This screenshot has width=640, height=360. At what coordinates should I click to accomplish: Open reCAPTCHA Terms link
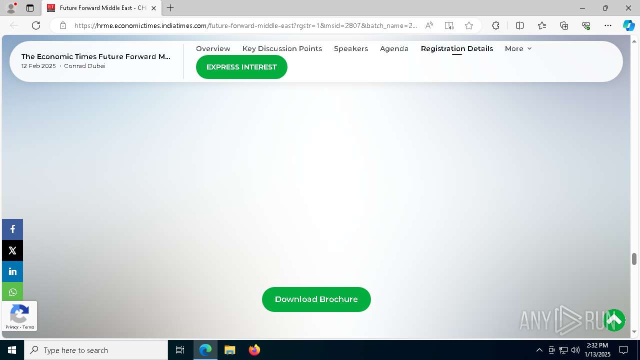(28, 327)
